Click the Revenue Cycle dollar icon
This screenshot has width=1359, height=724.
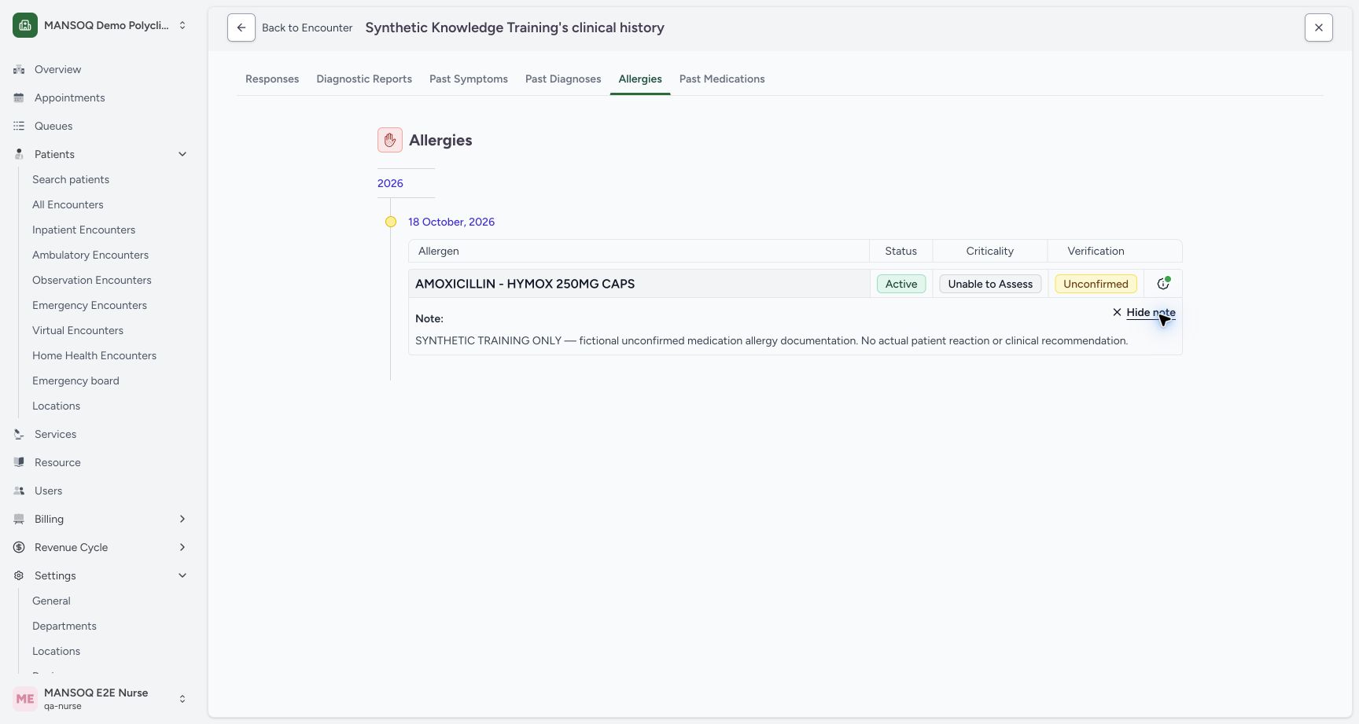click(x=19, y=547)
